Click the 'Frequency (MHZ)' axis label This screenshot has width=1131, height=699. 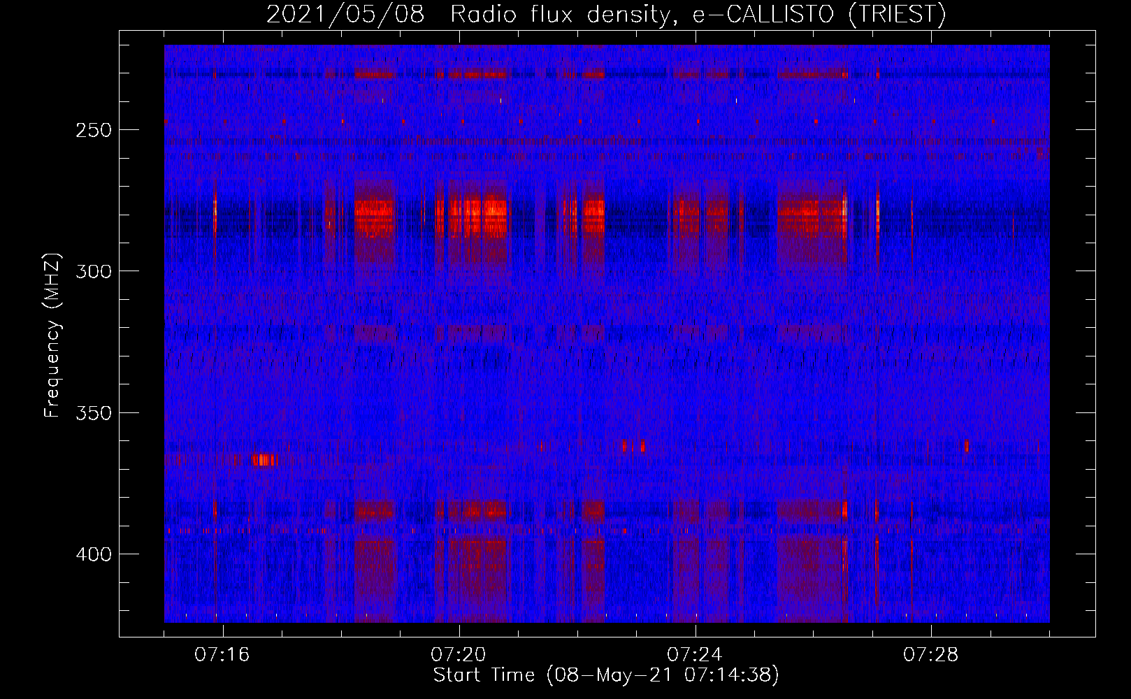[x=52, y=335]
